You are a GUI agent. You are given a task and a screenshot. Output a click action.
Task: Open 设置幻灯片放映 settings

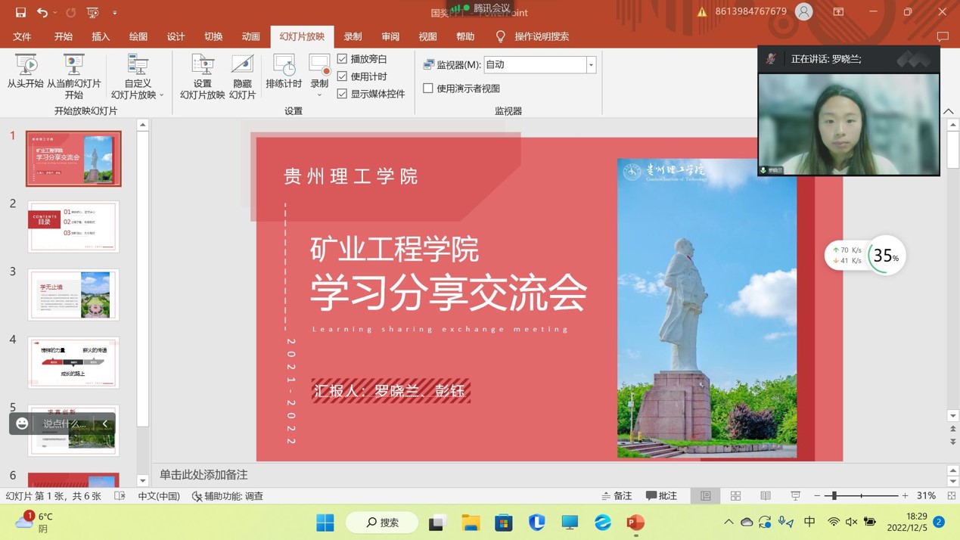pos(202,76)
